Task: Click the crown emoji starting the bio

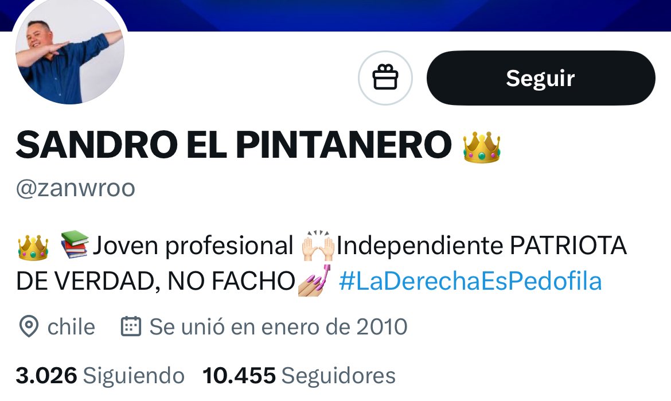Action: point(33,247)
